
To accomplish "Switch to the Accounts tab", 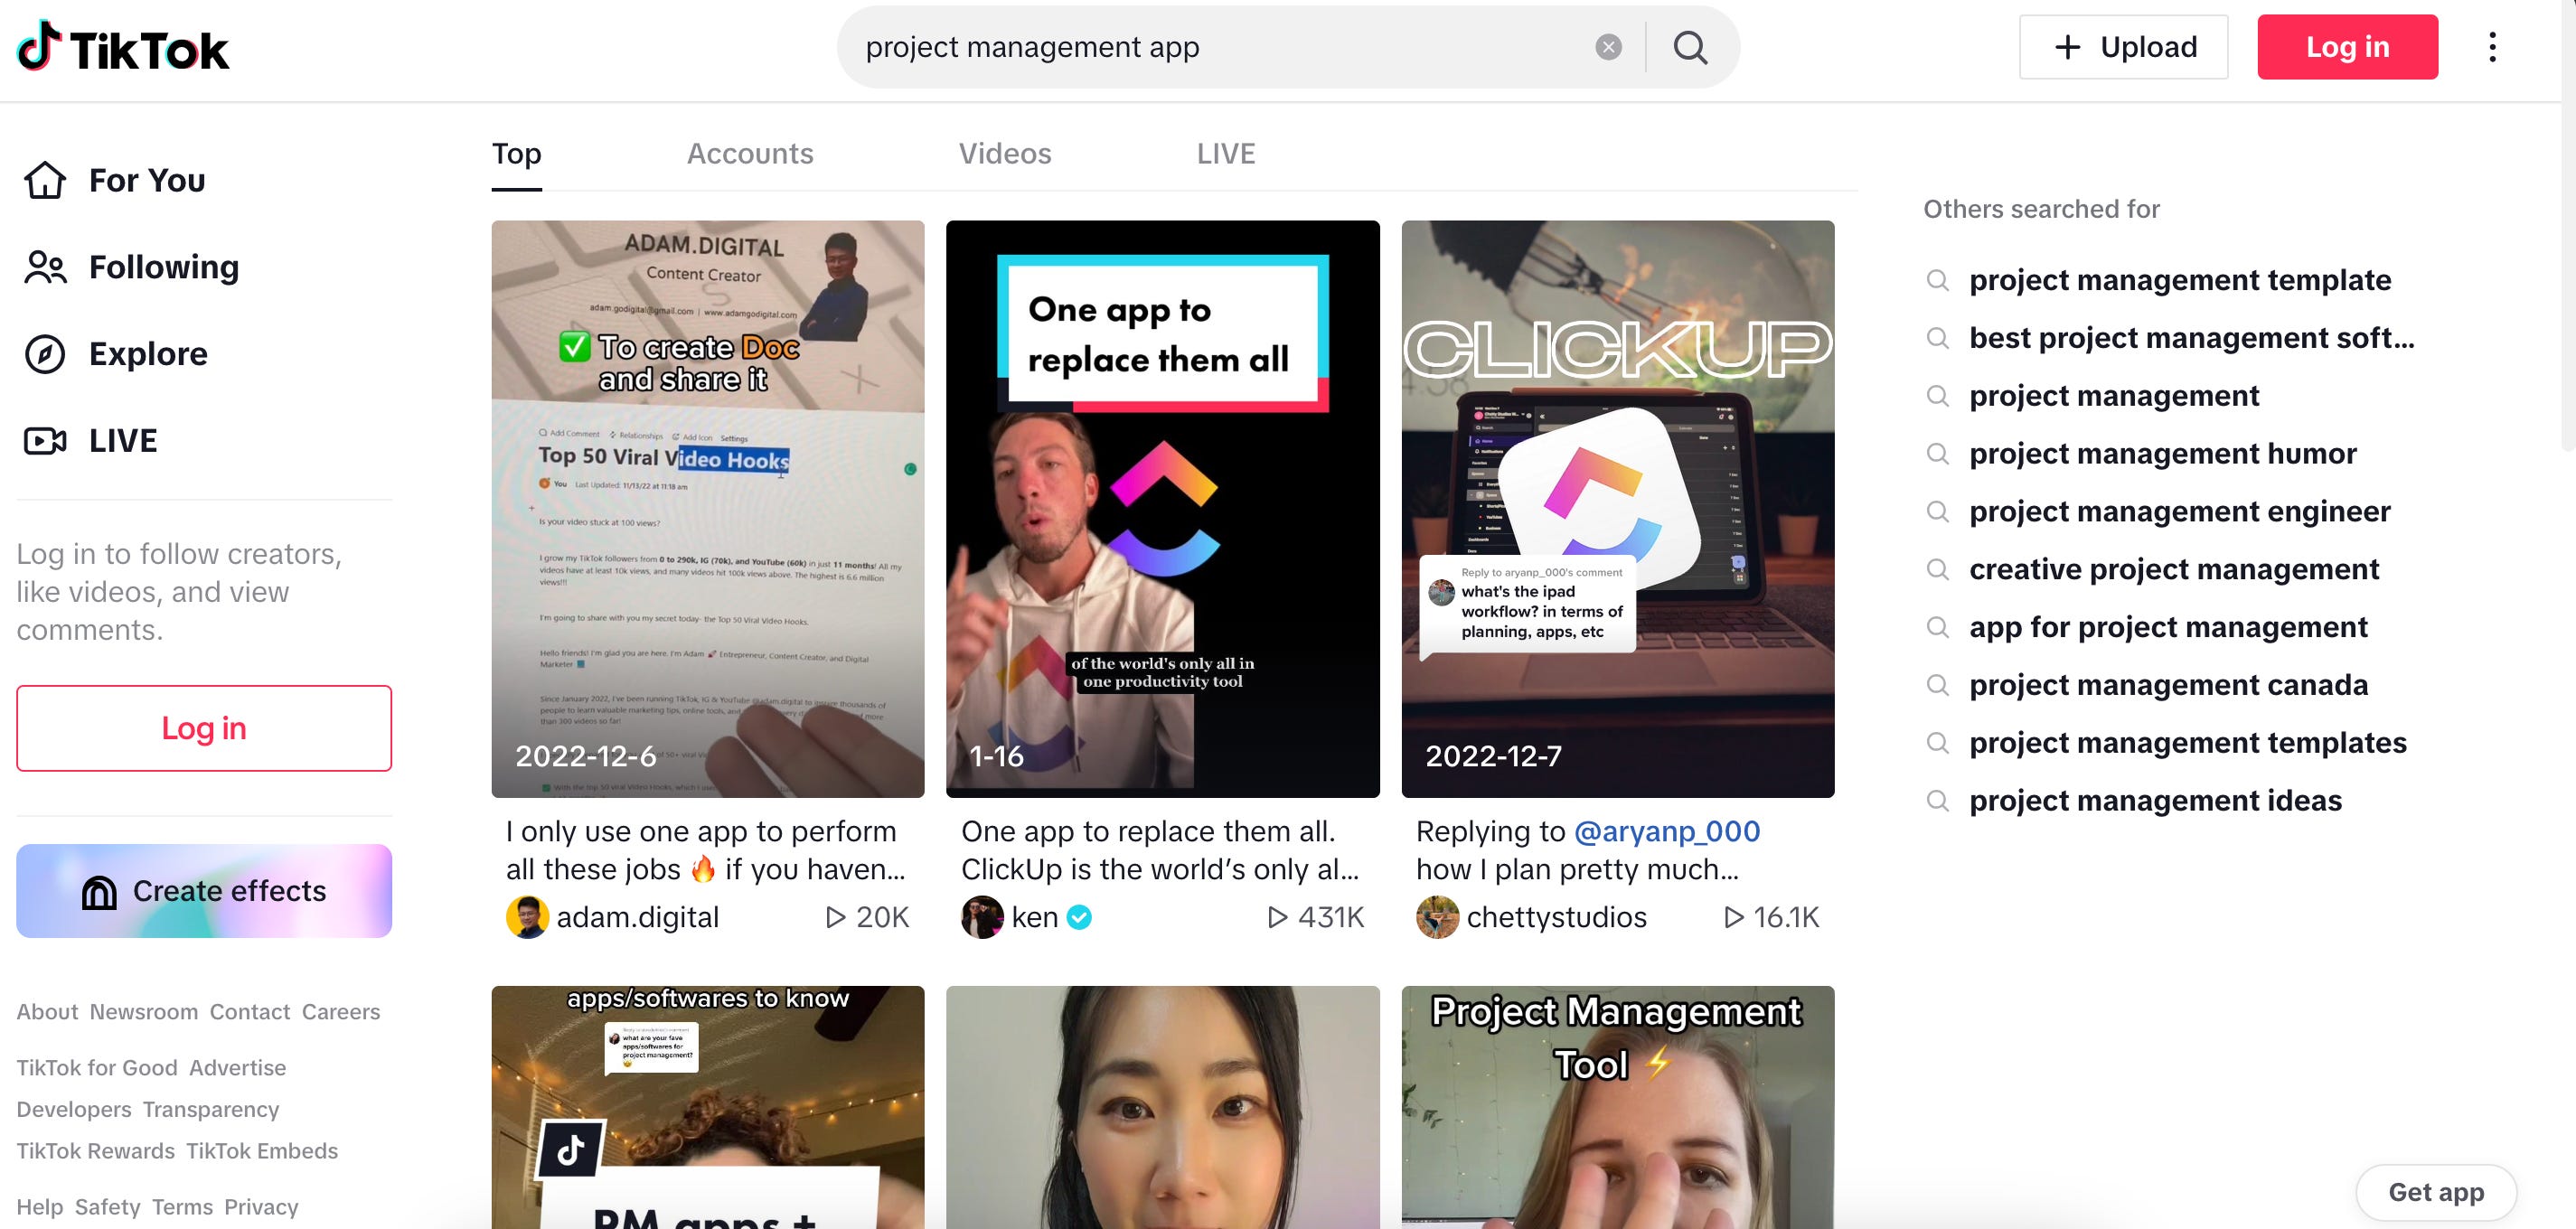I will tap(750, 154).
